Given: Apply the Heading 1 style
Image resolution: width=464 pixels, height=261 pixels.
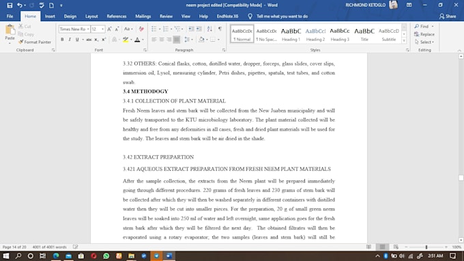Looking at the screenshot, I should [x=291, y=34].
